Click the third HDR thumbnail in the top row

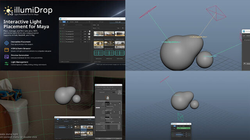point(120,34)
